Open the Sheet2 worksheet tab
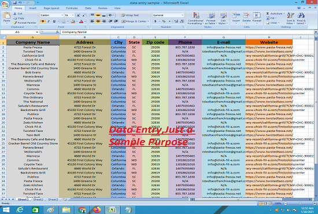The width and height of the screenshot is (318, 214). tap(38, 200)
